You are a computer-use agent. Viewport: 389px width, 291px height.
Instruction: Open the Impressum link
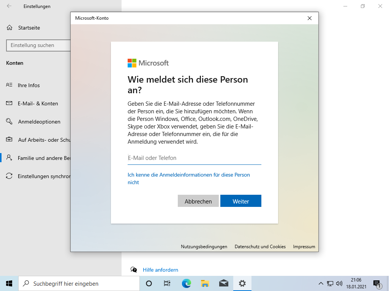(304, 247)
